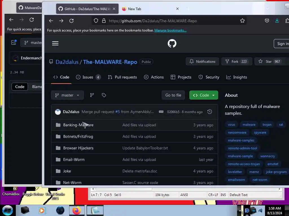
Task: Open the media player taskbar icon
Action: coord(42,210)
